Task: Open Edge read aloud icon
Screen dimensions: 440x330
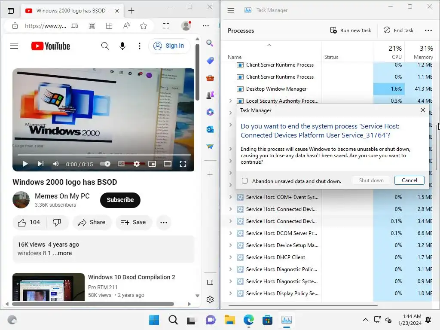Action: coord(127,26)
